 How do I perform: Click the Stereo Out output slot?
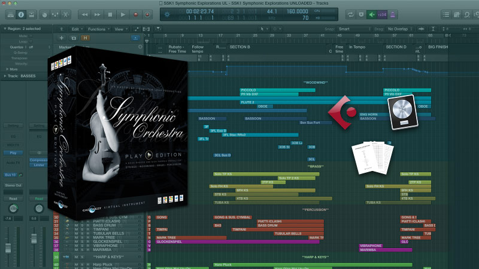point(13,185)
